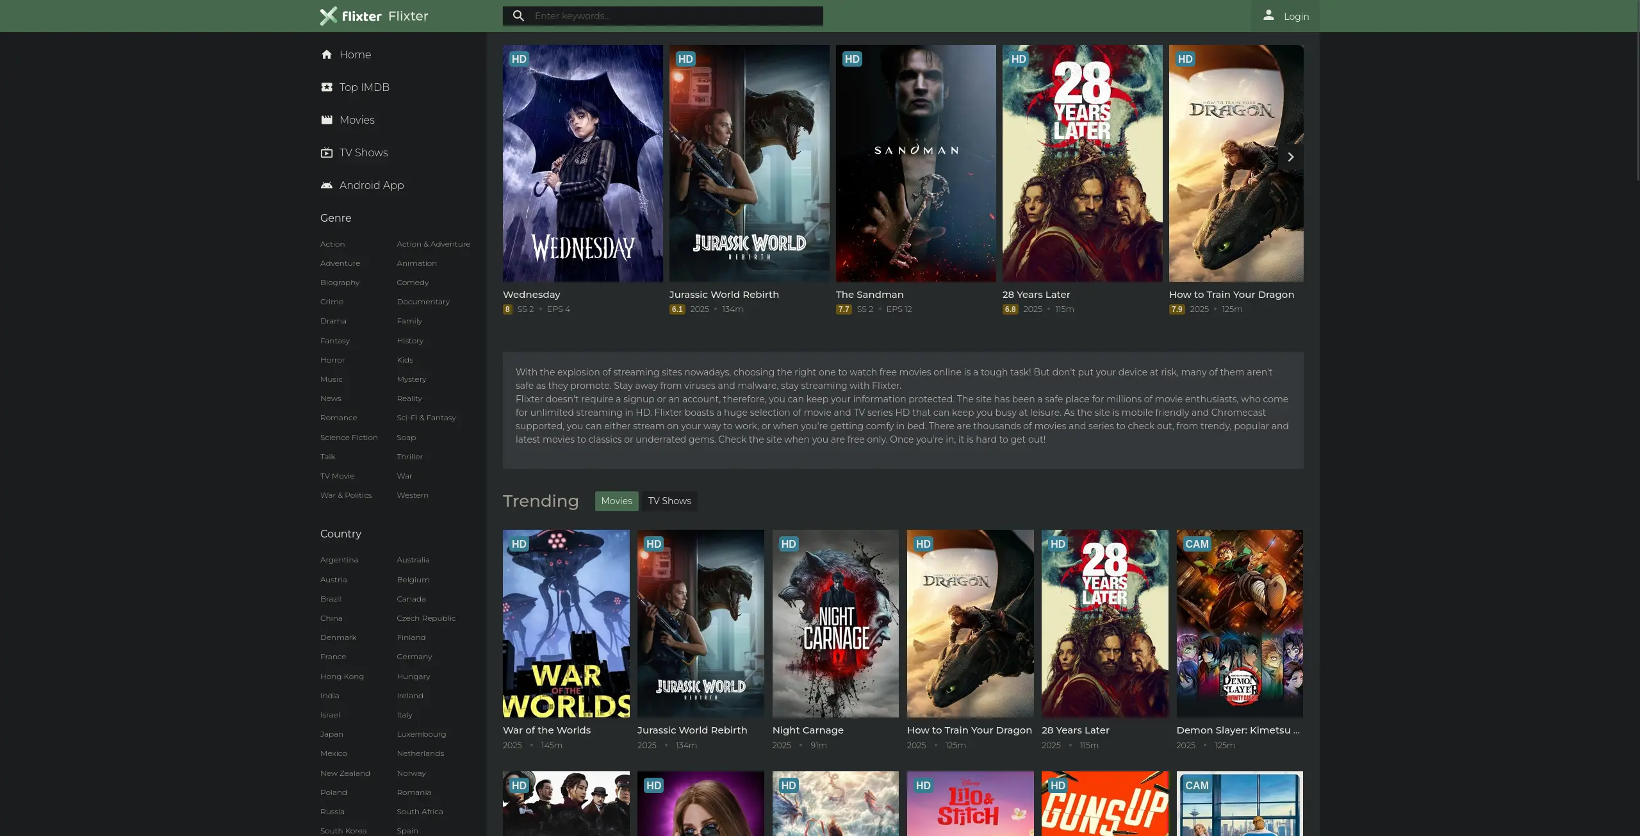1640x836 pixels.
Task: Open the featured Jurassic World Rebirth poster
Action: coord(750,163)
